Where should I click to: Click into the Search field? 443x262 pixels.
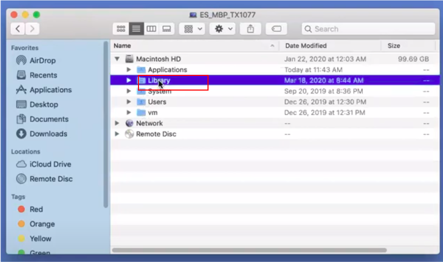point(368,29)
